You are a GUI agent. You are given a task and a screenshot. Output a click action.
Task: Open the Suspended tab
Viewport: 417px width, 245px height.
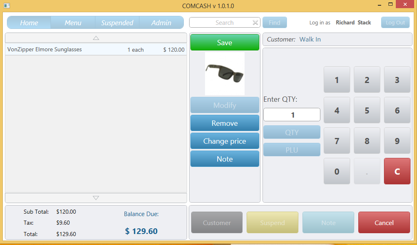[117, 22]
